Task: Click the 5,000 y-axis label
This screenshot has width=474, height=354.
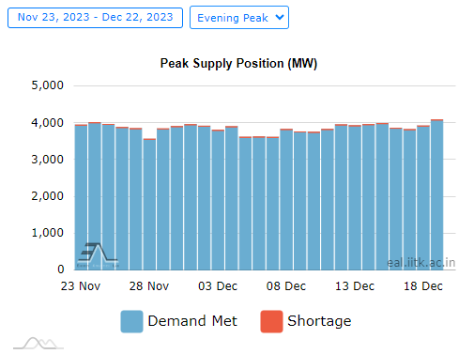Action: coord(47,85)
